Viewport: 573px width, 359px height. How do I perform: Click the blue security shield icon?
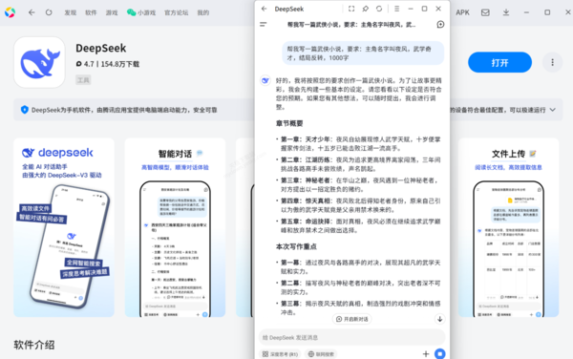24,110
